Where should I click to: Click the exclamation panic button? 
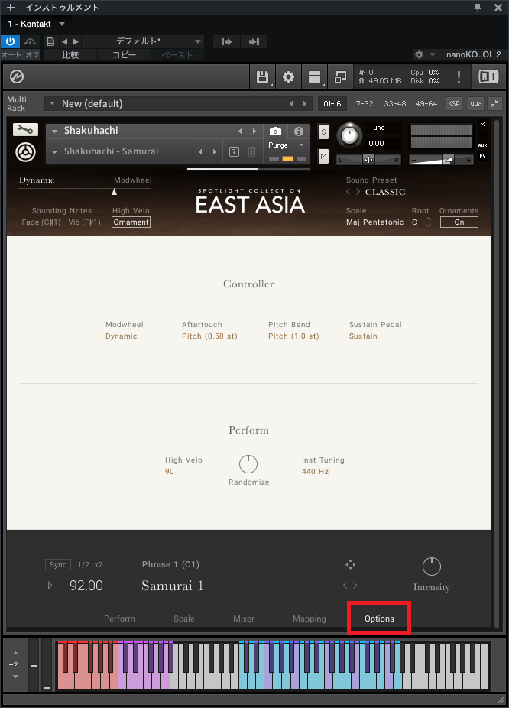(459, 76)
